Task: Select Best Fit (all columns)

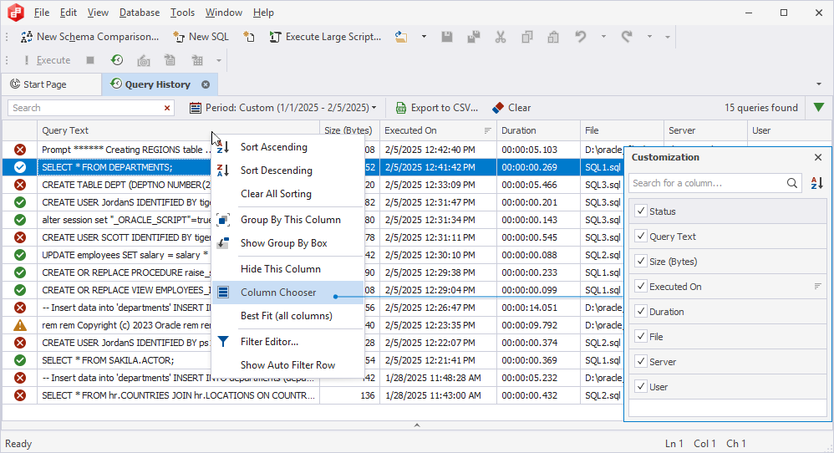Action: (x=287, y=316)
